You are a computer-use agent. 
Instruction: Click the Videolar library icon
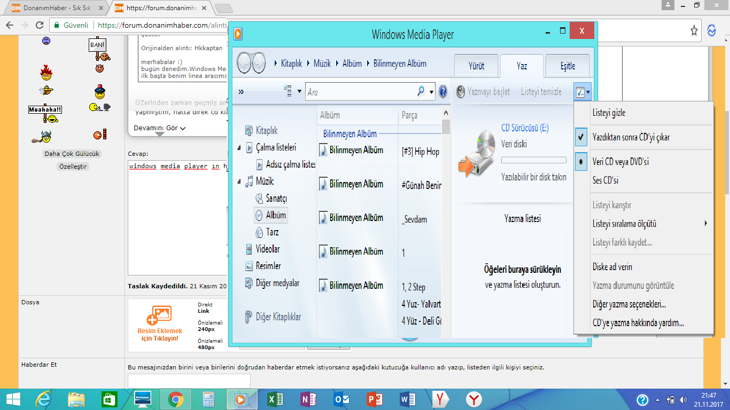pyautogui.click(x=248, y=249)
